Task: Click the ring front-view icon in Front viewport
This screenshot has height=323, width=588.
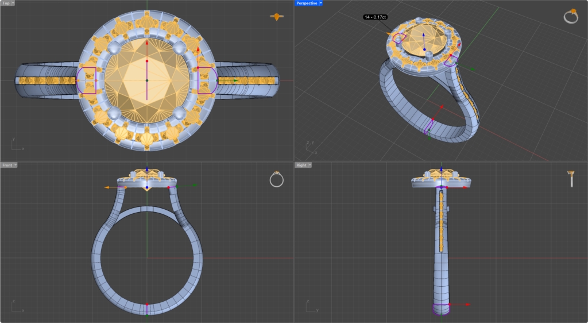Action: click(276, 179)
